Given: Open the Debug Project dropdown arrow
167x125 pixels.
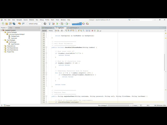Looking at the screenshot, I should (x=64, y=24).
